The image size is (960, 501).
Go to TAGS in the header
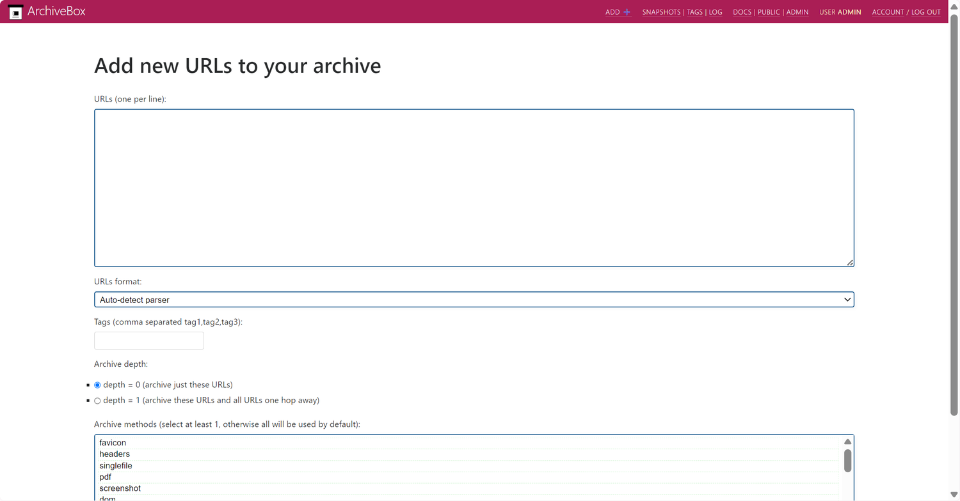click(694, 12)
